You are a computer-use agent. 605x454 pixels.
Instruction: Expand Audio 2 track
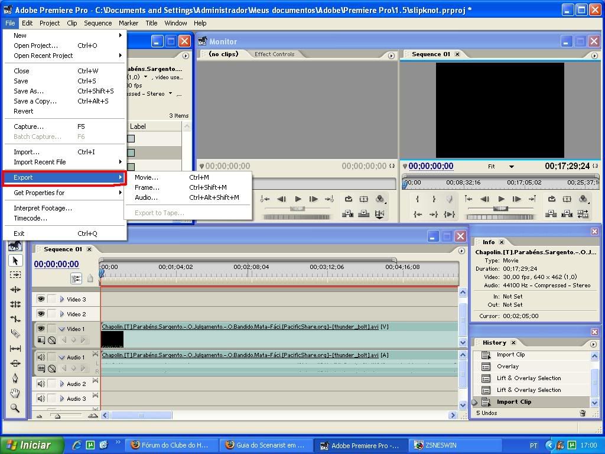pyautogui.click(x=61, y=384)
